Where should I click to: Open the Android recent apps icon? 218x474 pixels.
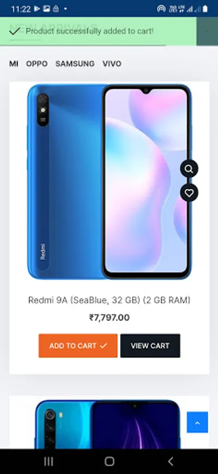click(48, 461)
